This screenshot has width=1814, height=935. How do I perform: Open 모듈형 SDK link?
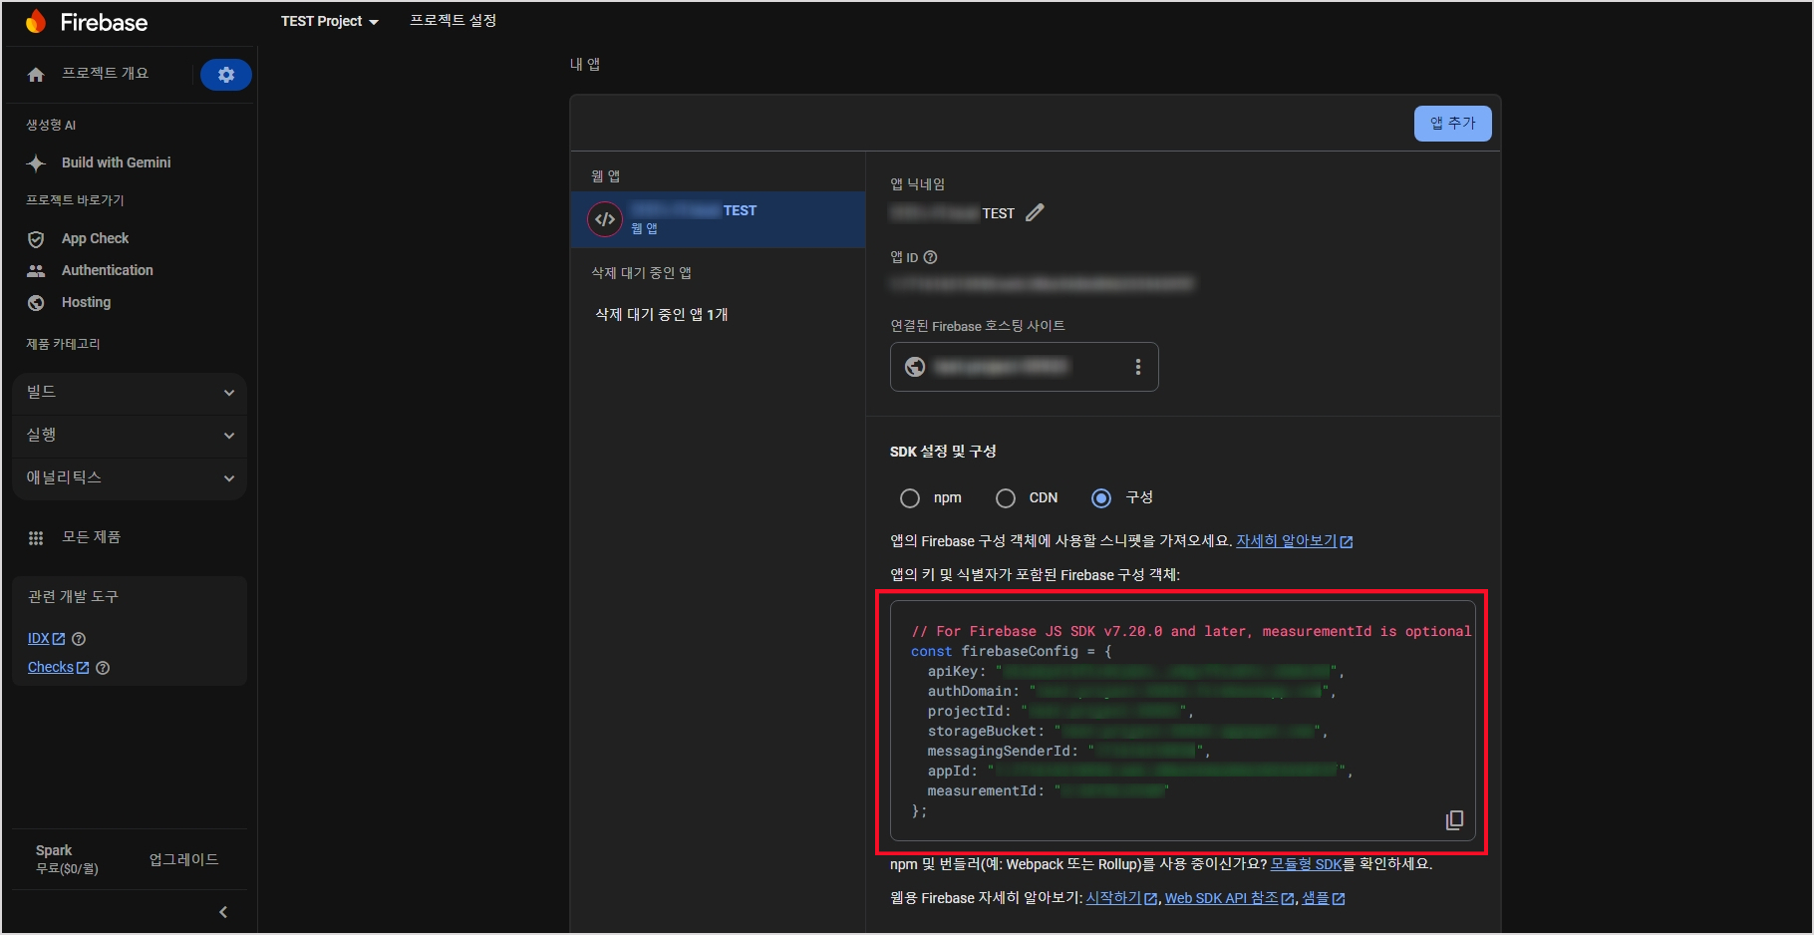pos(1306,864)
